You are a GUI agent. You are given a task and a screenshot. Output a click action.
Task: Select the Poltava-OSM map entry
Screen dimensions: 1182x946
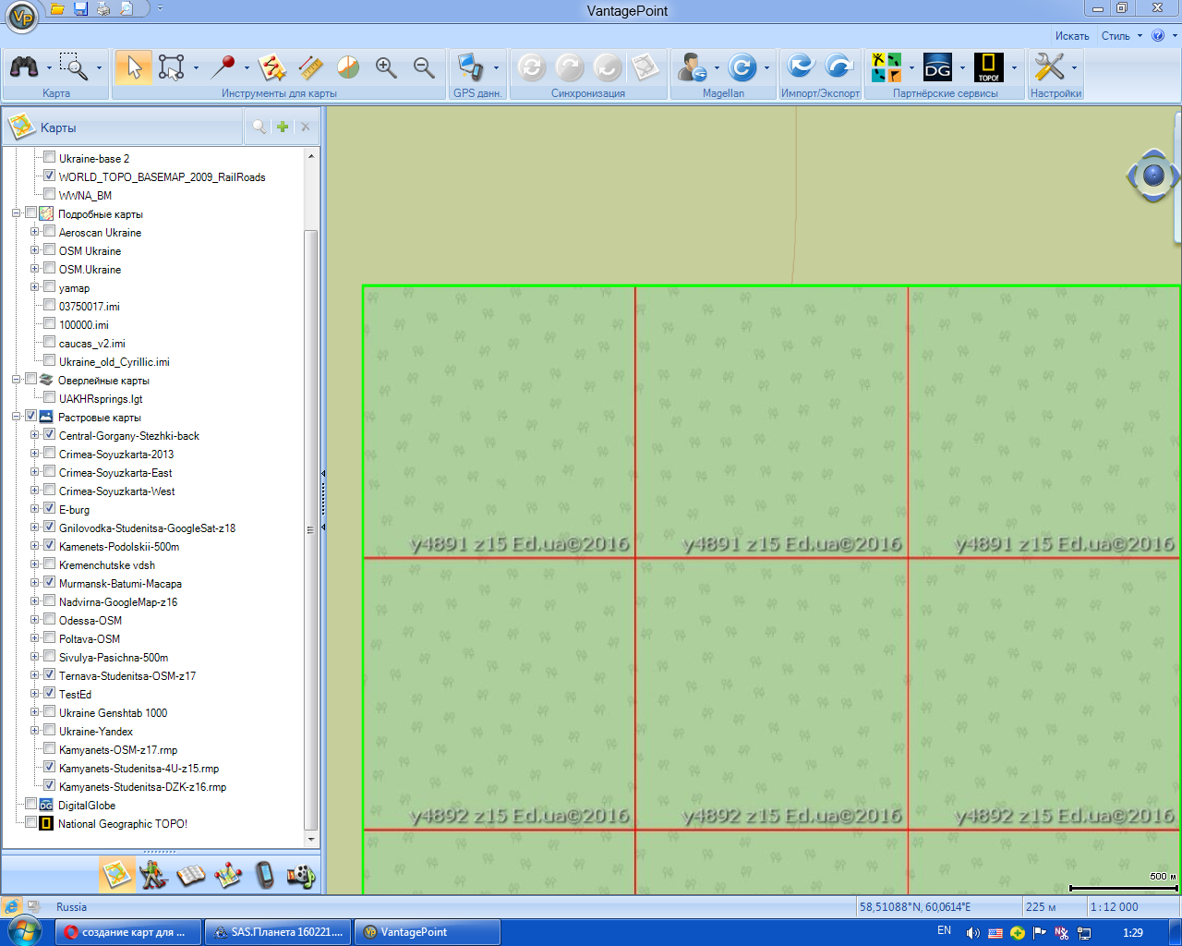(x=90, y=638)
